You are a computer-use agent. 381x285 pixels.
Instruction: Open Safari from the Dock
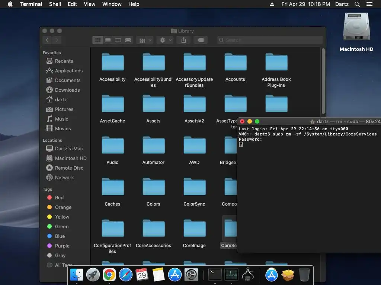126,275
